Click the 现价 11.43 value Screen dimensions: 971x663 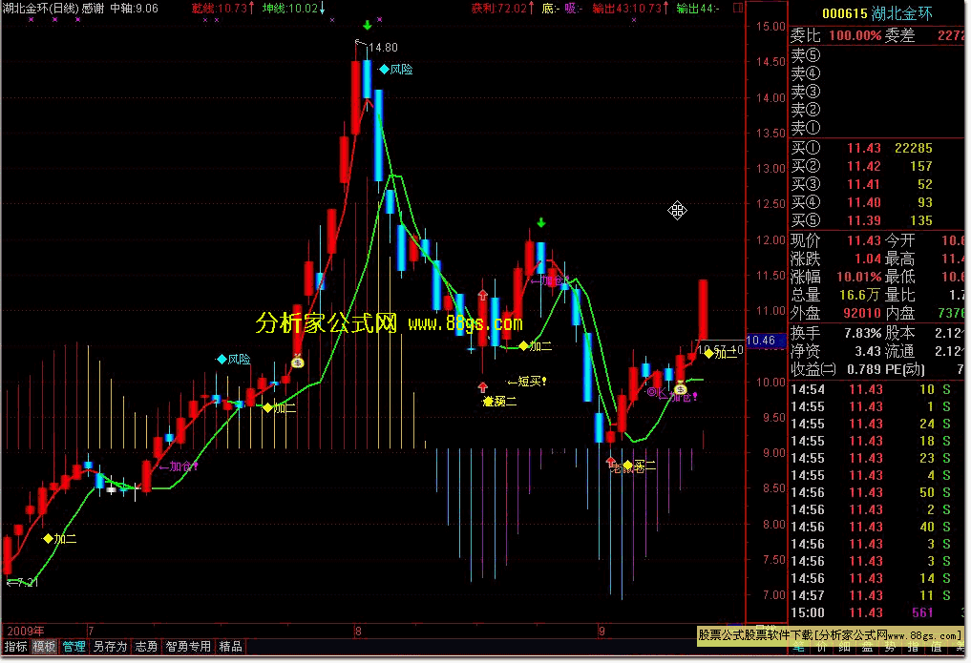pos(864,240)
